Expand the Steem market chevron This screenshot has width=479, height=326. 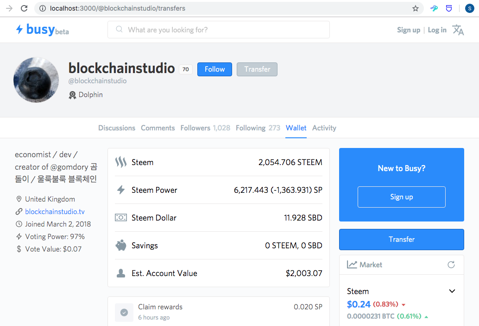452,291
